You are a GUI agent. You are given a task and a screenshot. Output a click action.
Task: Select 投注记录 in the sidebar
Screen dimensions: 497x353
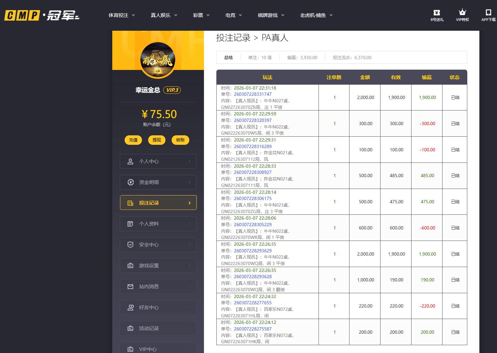(x=158, y=203)
